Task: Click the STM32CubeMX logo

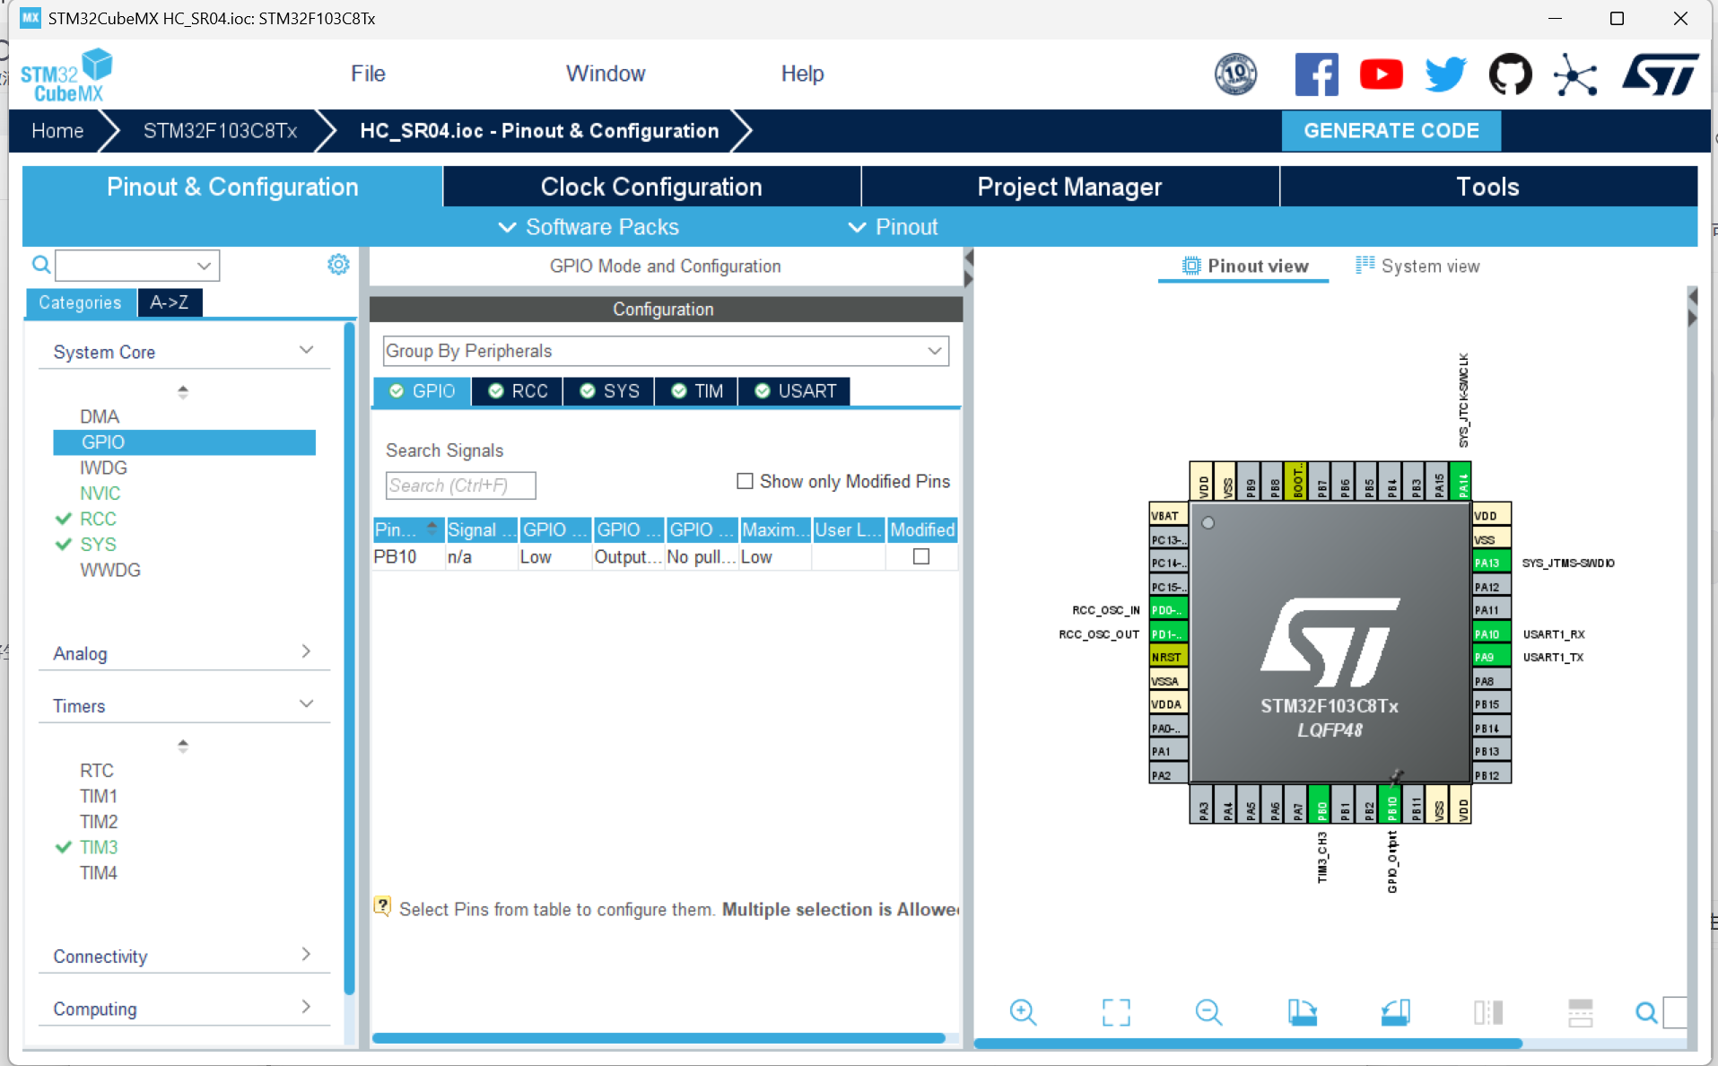Action: 67,75
